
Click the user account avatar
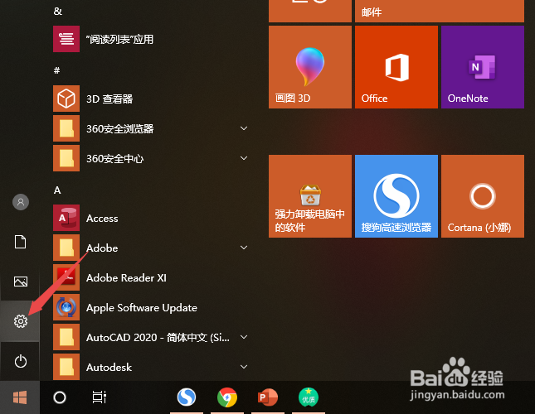click(21, 202)
